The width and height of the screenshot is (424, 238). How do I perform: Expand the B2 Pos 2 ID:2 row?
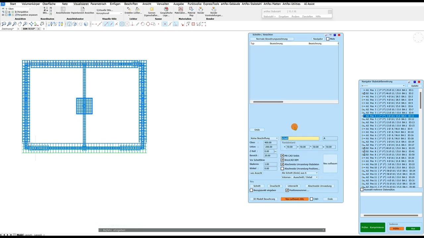[362, 94]
